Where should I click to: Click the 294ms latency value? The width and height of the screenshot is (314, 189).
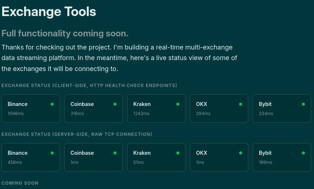click(203, 114)
